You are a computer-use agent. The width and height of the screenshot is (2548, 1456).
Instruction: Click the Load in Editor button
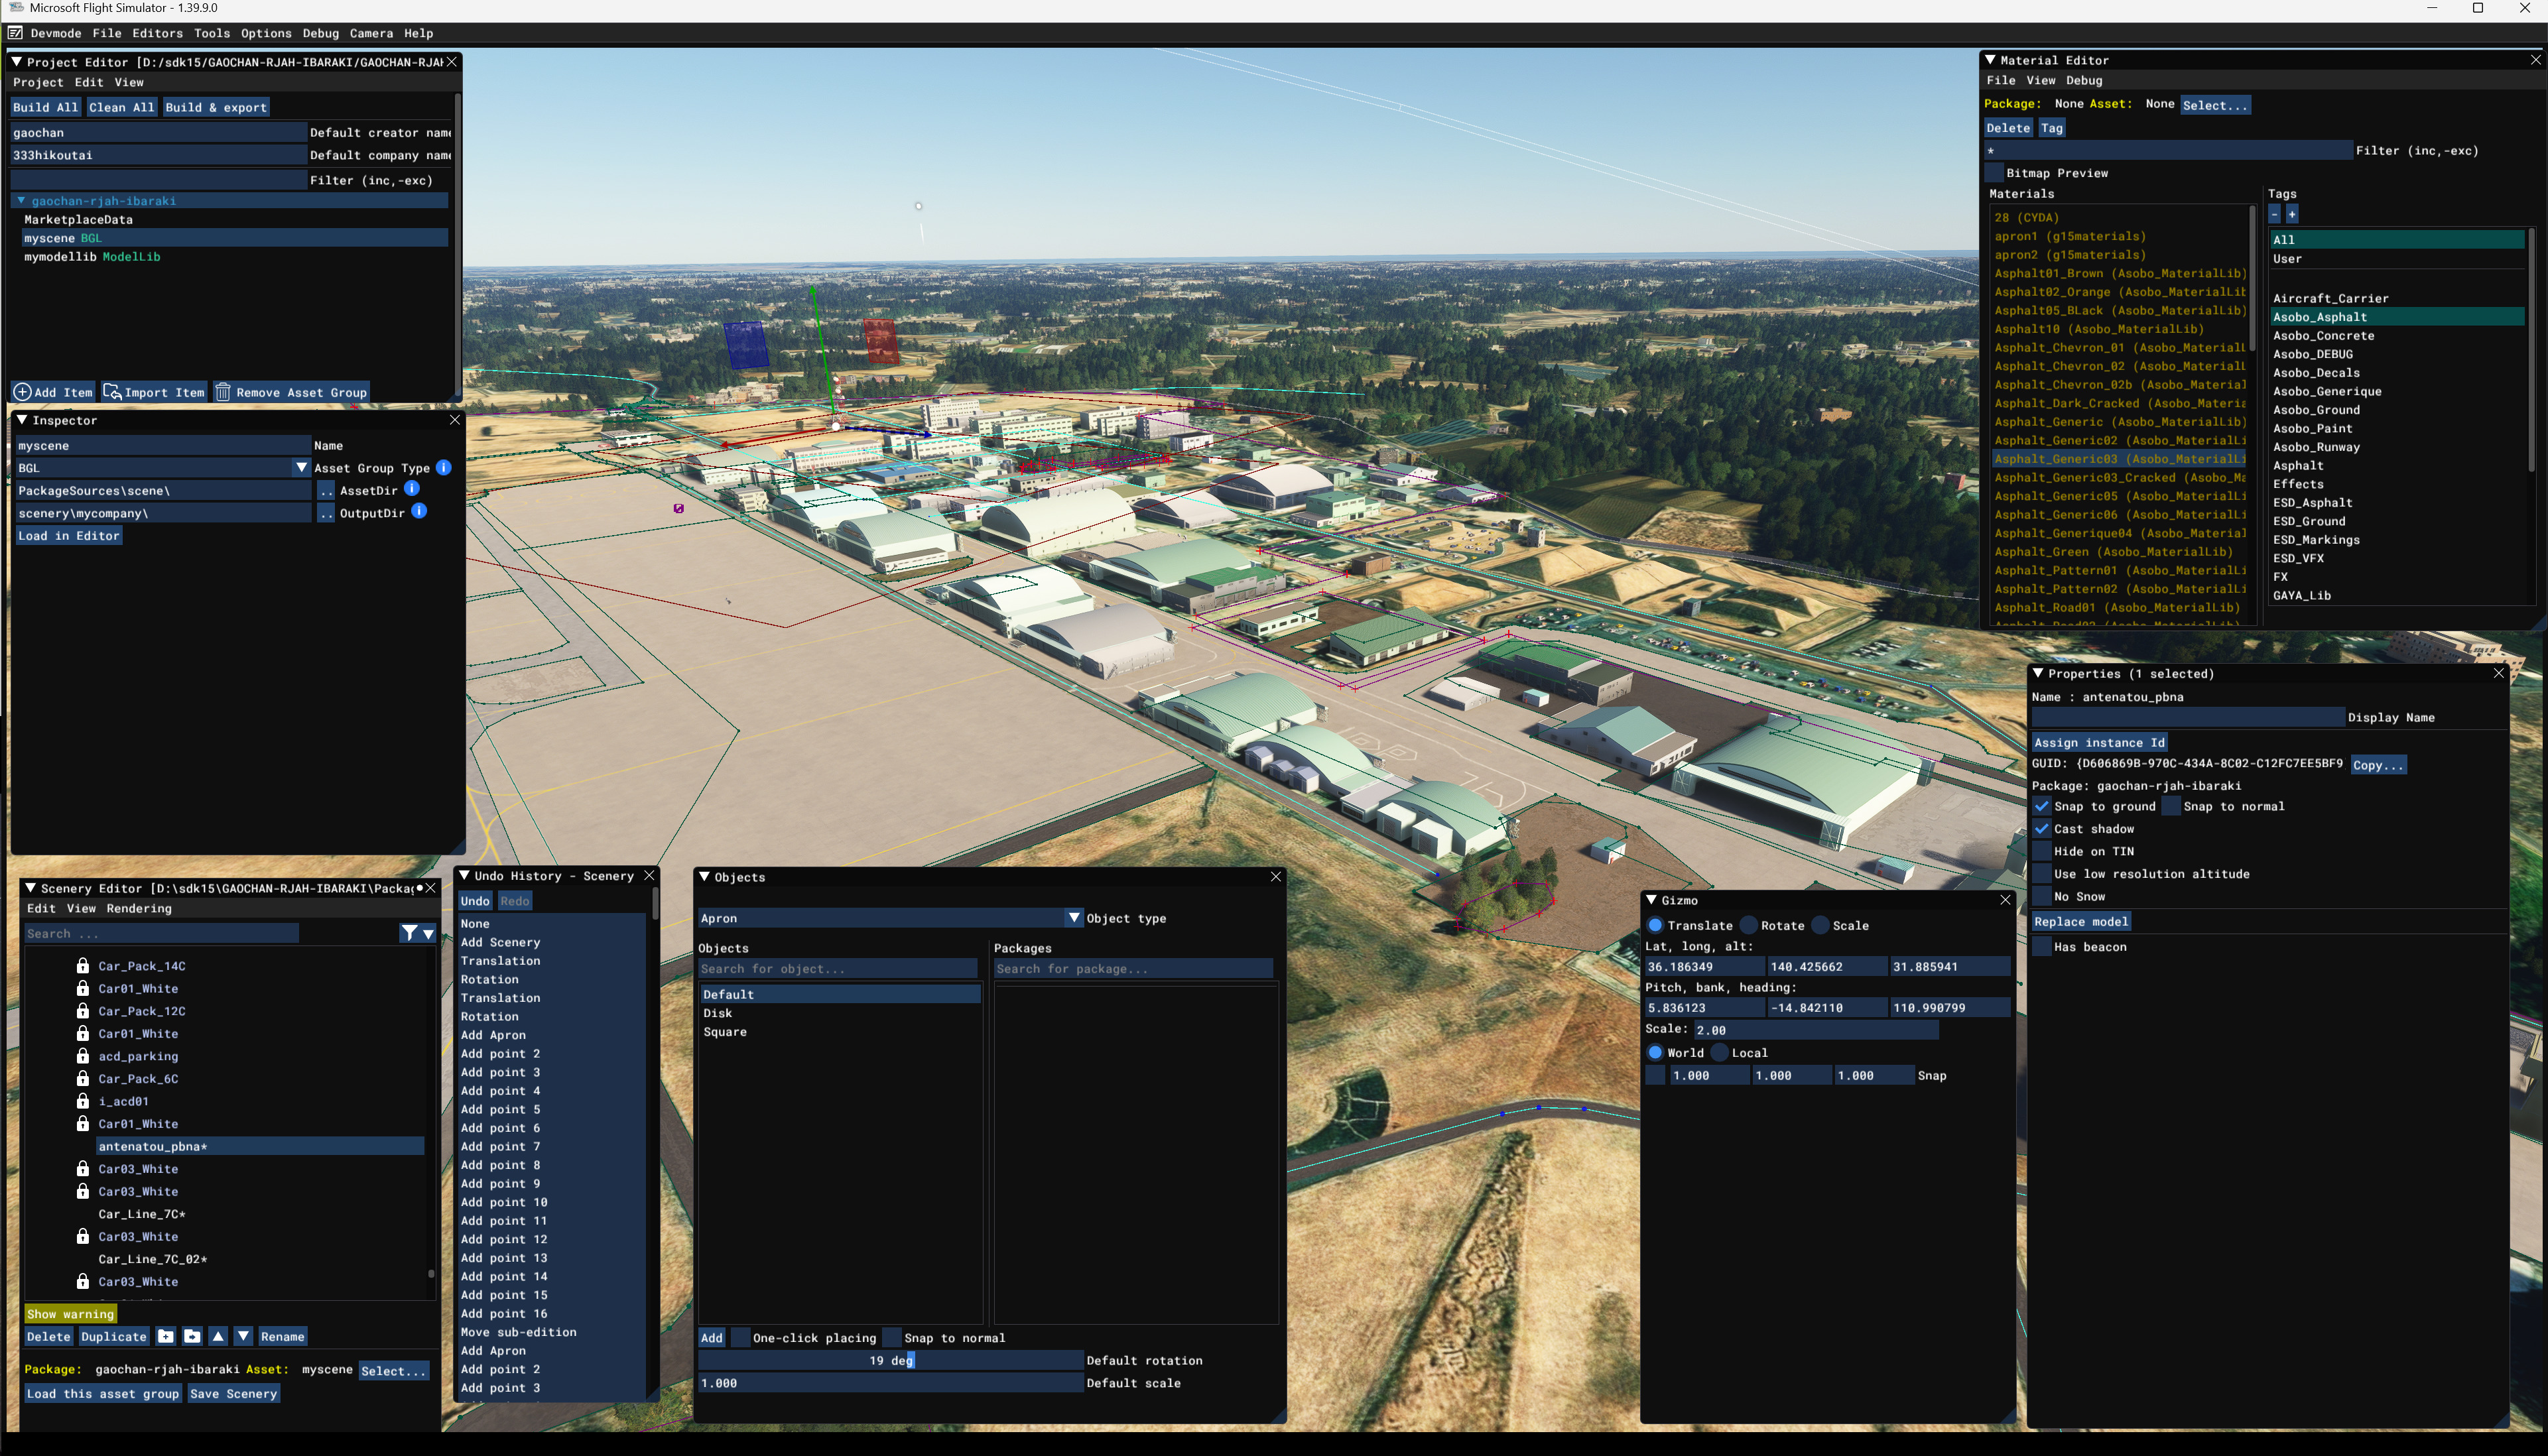[x=69, y=536]
